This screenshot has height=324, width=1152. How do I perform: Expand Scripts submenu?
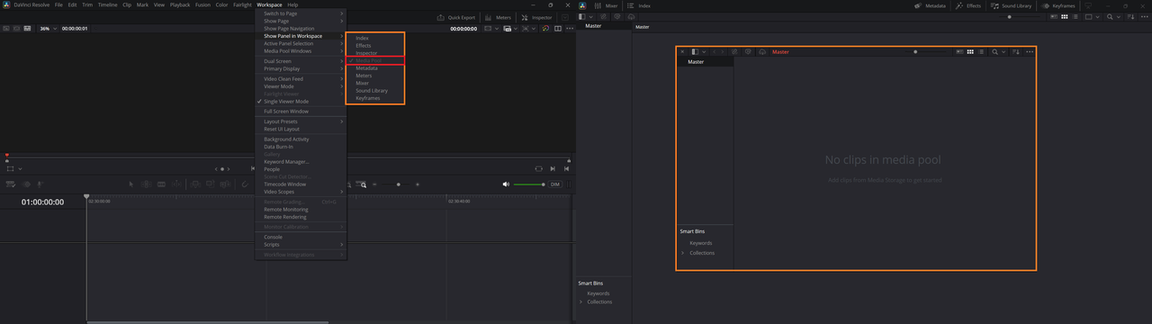[x=300, y=245]
